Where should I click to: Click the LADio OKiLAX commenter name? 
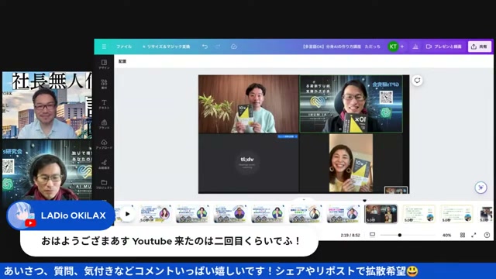[x=73, y=215]
